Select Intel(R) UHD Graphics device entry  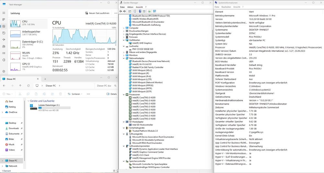tap(142, 43)
